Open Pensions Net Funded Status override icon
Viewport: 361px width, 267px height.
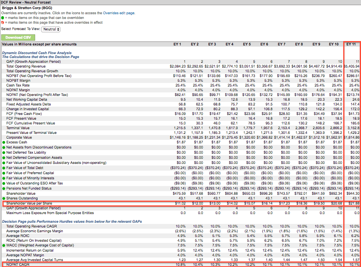(x=4, y=188)
